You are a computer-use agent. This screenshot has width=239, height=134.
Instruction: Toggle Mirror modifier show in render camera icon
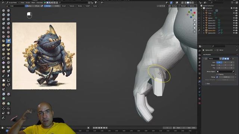(x=228, y=59)
